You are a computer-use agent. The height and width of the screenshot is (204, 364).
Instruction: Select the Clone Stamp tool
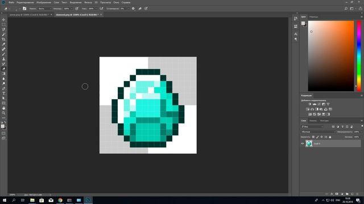[x=3, y=59]
